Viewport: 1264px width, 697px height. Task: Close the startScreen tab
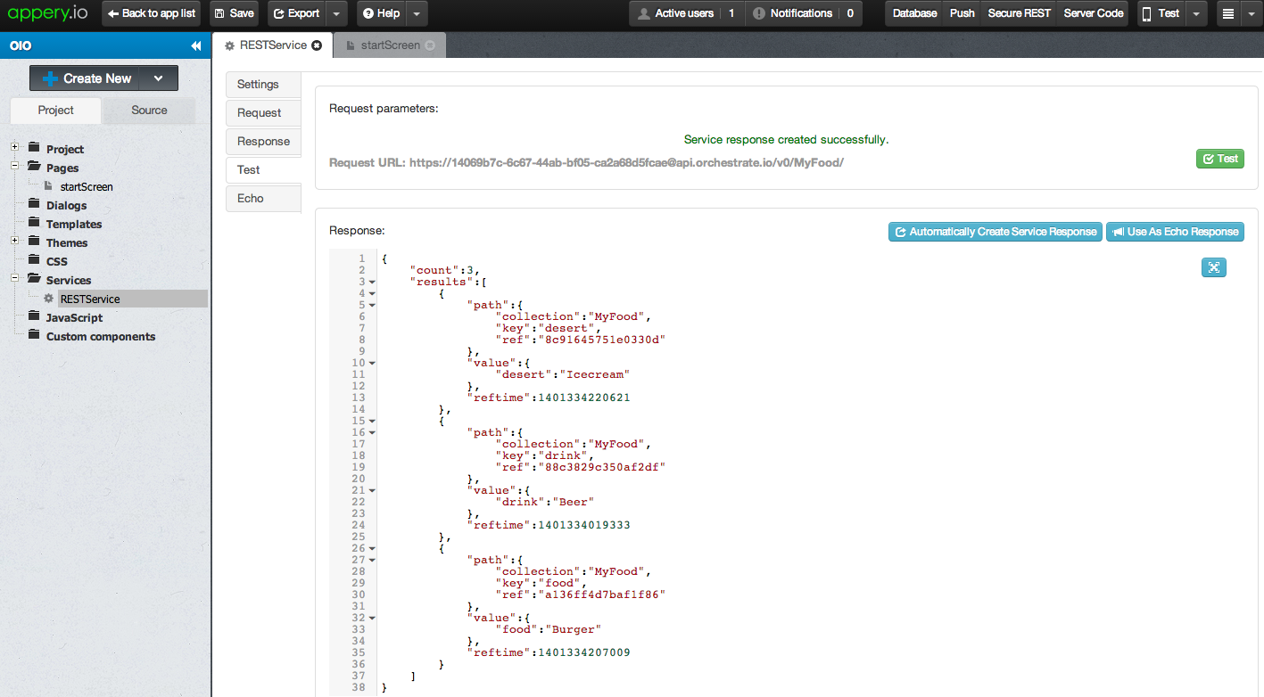tap(431, 45)
